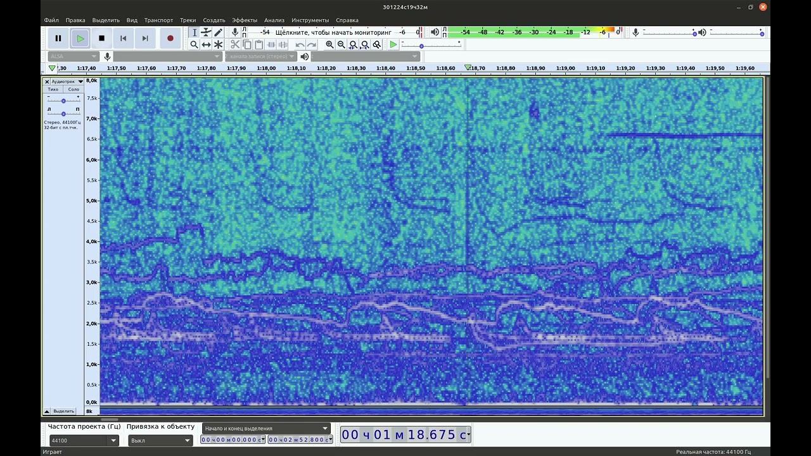Open the Создать menu
811x456 pixels.
214,20
